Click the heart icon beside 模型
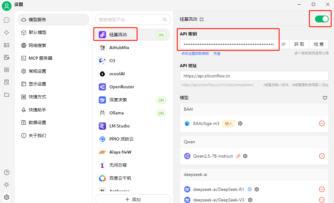Viewport: 334px width, 203px height. (325, 98)
